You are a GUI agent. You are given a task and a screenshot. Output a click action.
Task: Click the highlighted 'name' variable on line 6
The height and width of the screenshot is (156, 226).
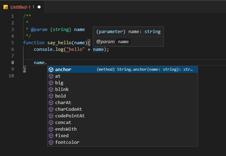point(98,49)
